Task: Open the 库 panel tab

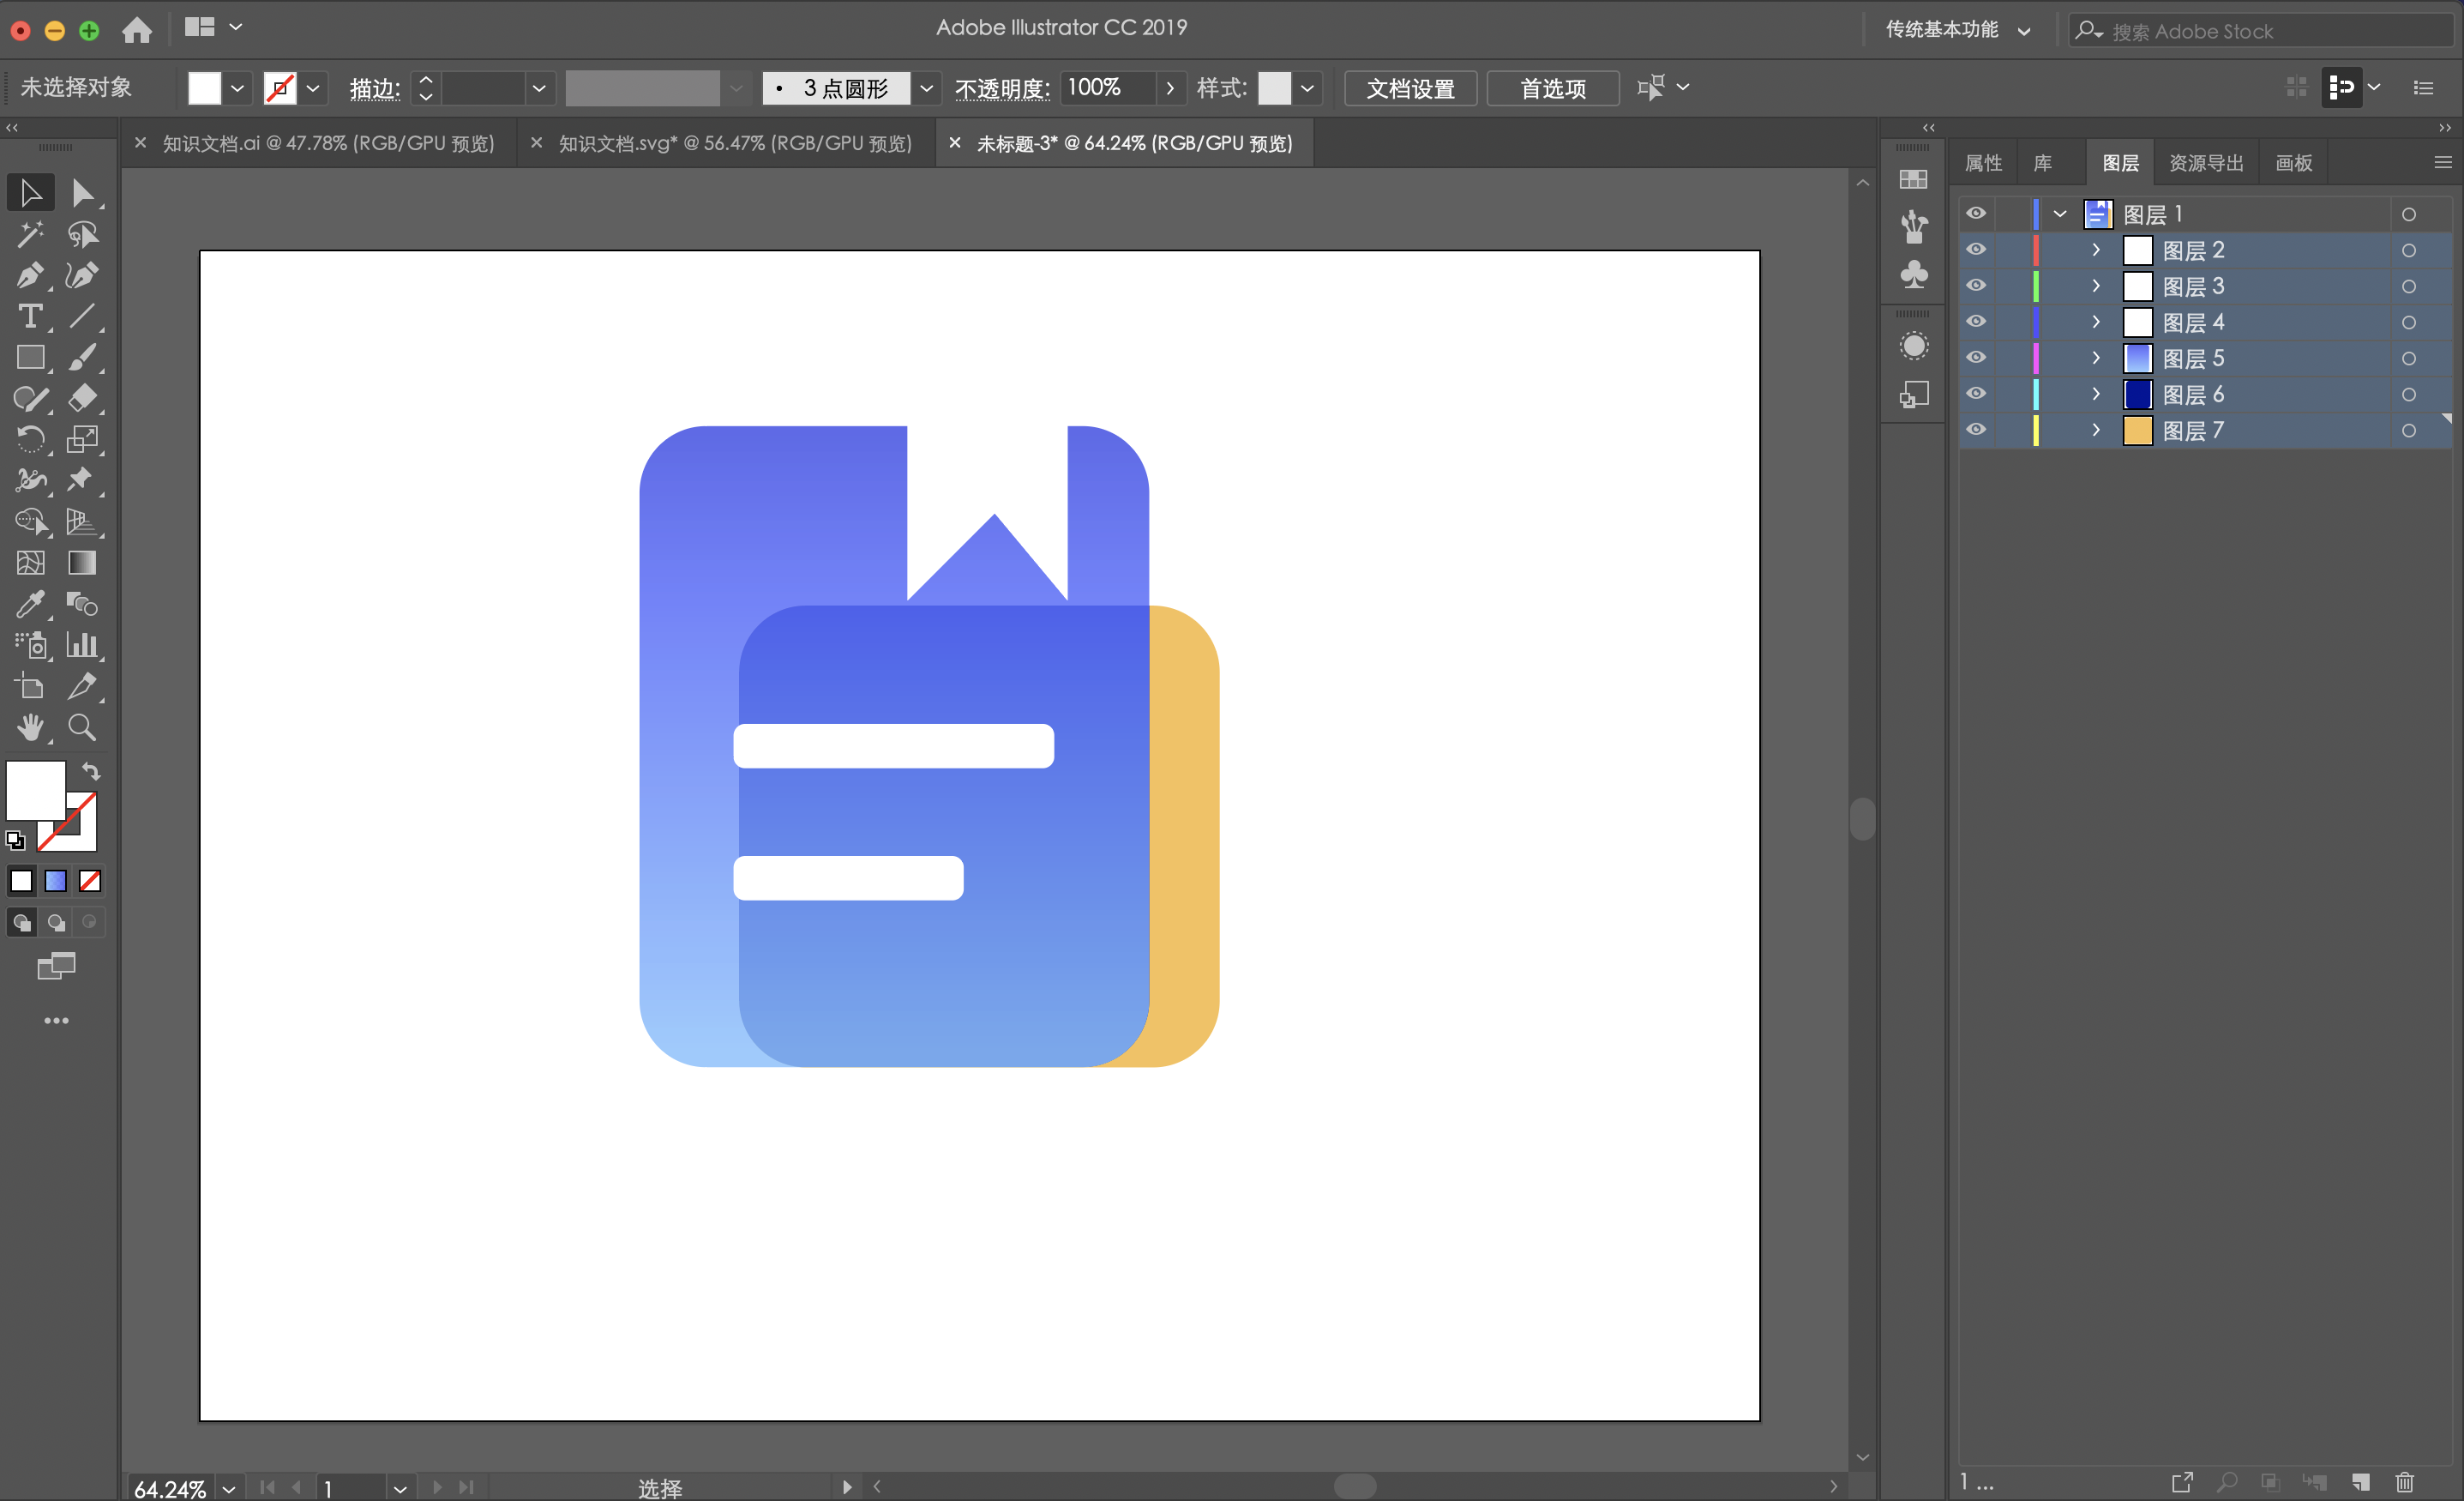Action: click(2042, 163)
